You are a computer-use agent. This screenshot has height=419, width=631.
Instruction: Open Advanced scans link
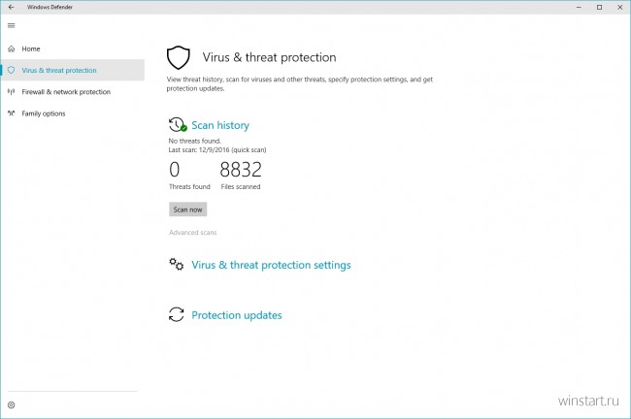tap(193, 233)
